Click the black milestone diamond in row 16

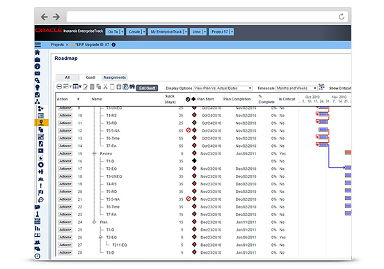(194, 161)
